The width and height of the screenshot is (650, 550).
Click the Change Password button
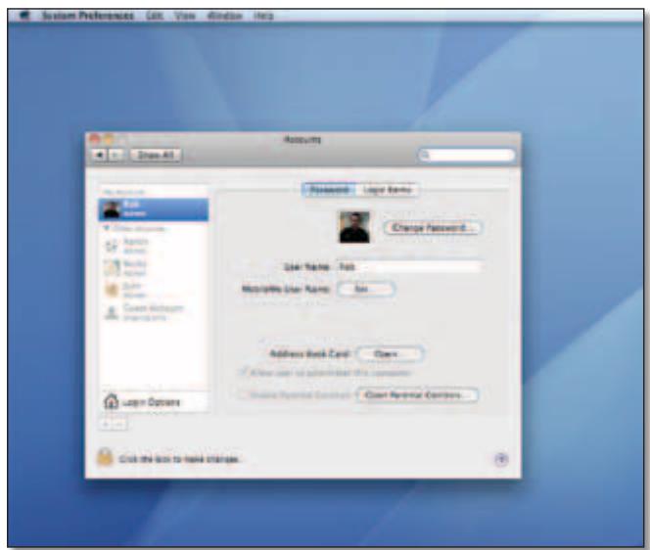pyautogui.click(x=432, y=228)
